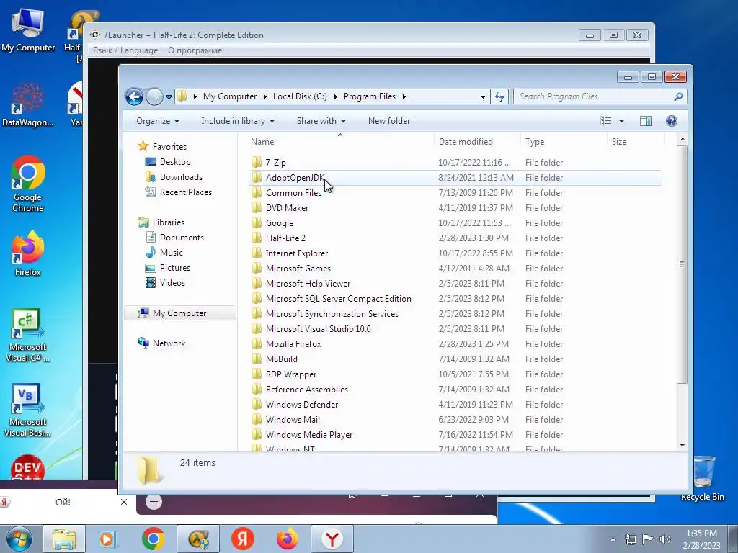The height and width of the screenshot is (553, 738).
Task: Open the Recycle Bin desktop icon
Action: (702, 478)
